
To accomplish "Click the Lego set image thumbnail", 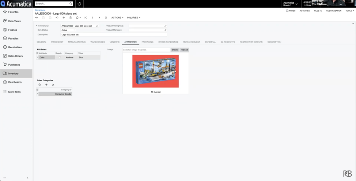I will click(155, 71).
